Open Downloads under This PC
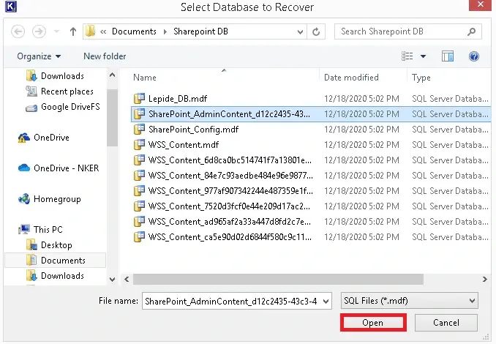 55,276
